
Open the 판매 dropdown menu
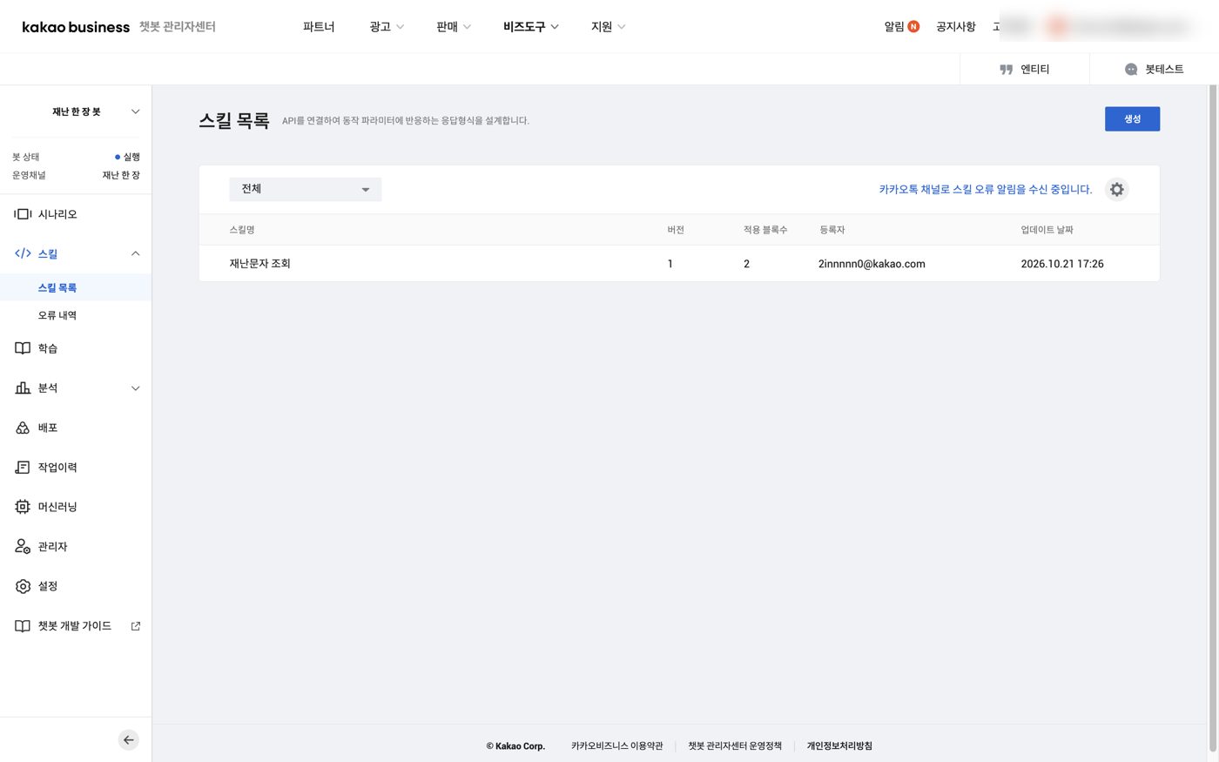(454, 27)
